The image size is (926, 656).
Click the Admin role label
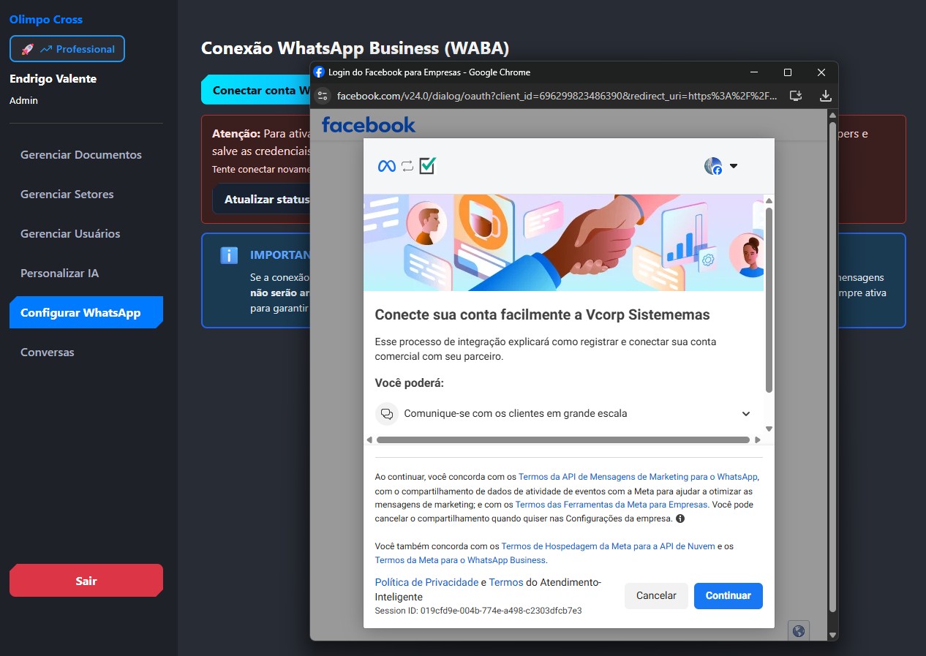[23, 101]
